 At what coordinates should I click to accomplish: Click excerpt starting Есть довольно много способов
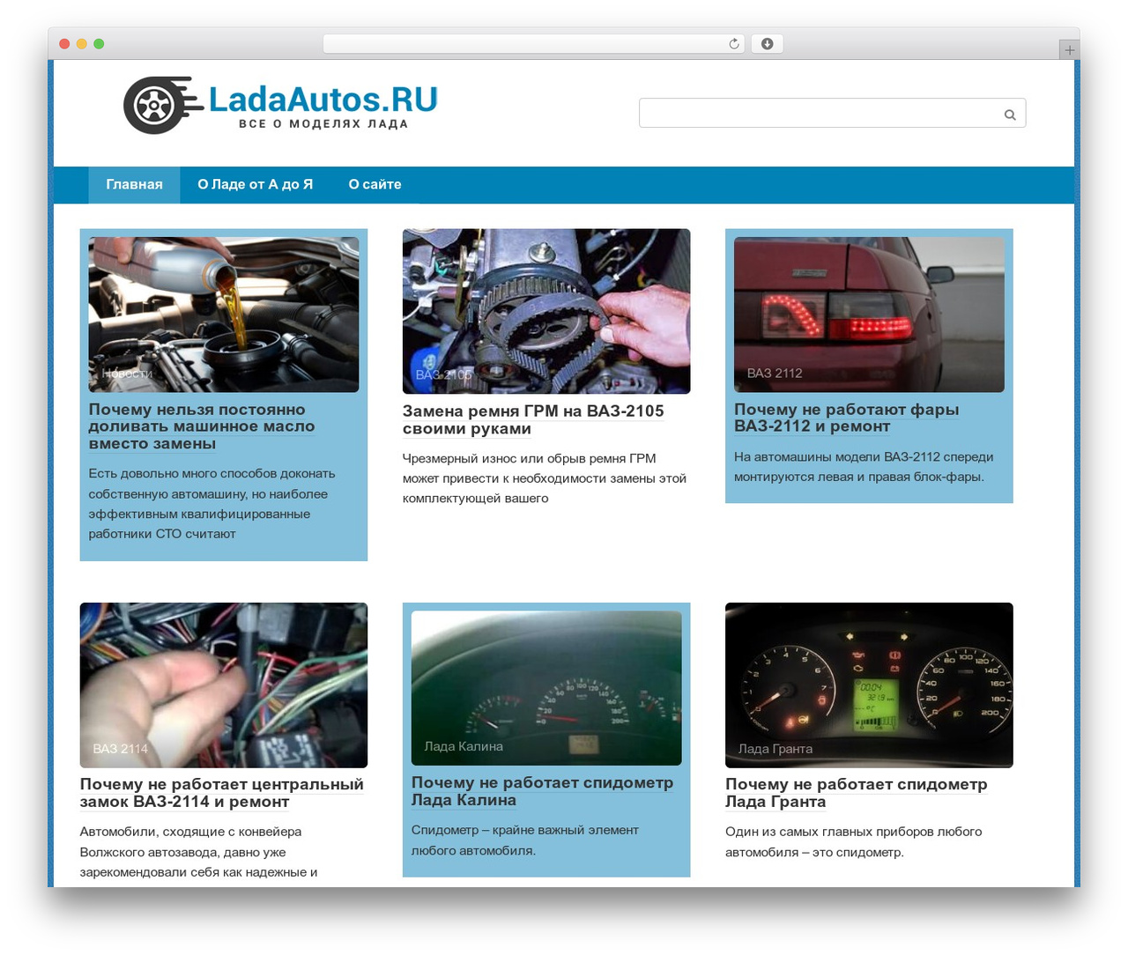[211, 504]
